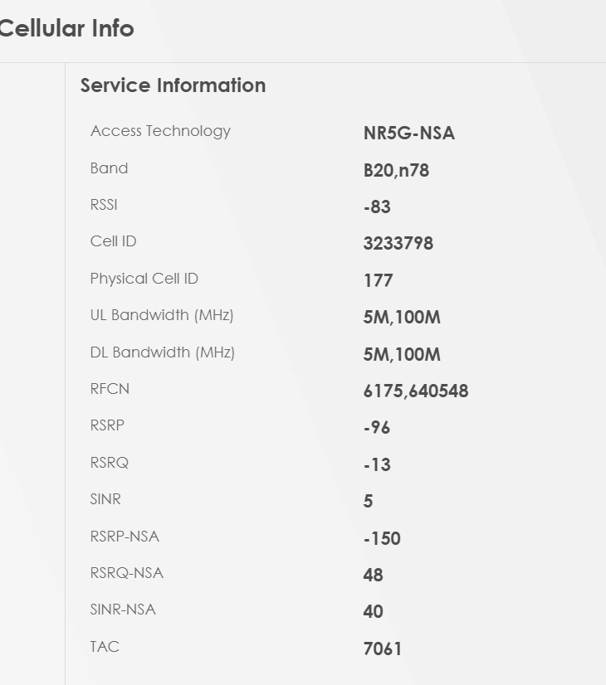Click the RSRQ value -13
Screen dimensions: 606x685
(x=376, y=464)
